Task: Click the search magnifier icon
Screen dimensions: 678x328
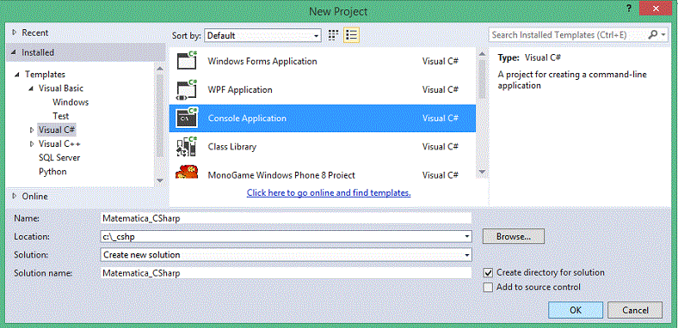Action: coord(652,35)
